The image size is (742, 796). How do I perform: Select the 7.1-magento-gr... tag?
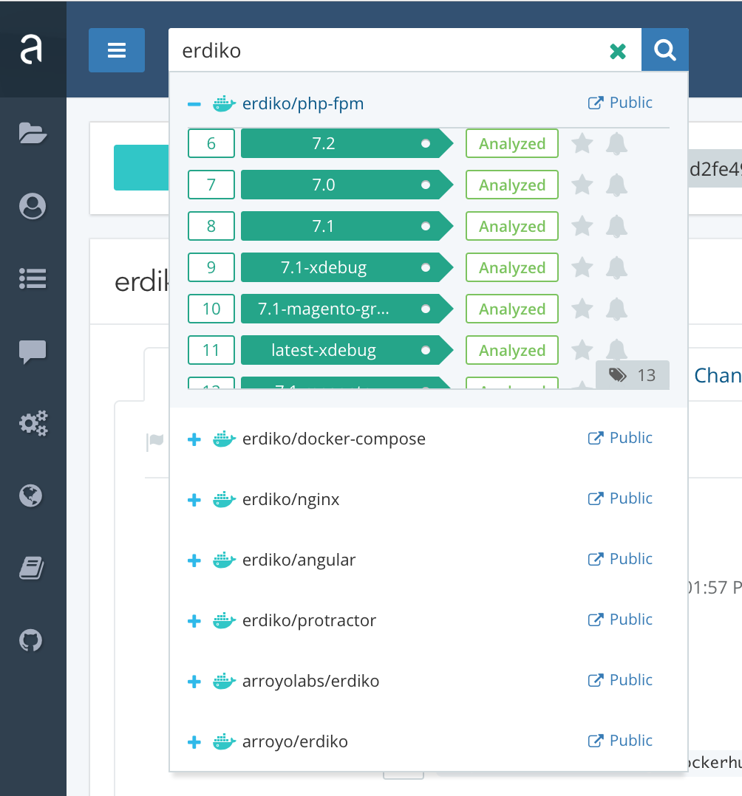click(347, 309)
